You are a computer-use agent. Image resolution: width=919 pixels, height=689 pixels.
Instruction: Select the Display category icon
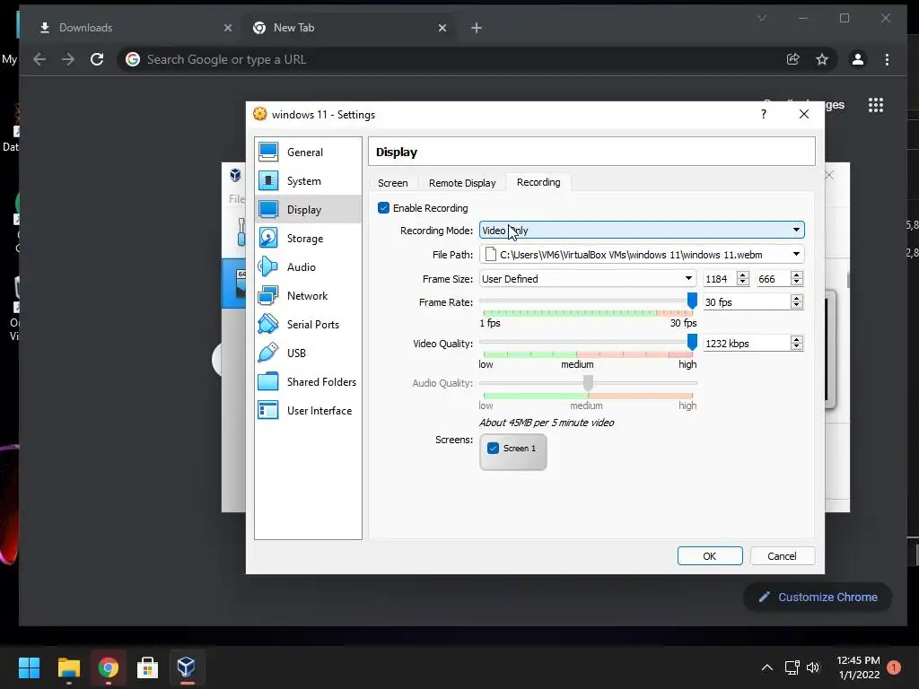268,209
